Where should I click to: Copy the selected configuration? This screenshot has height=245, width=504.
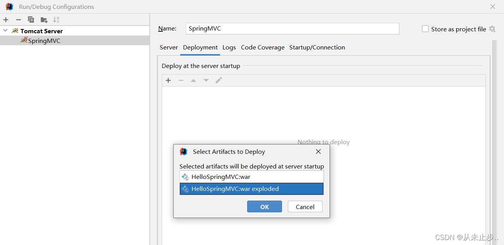31,20
